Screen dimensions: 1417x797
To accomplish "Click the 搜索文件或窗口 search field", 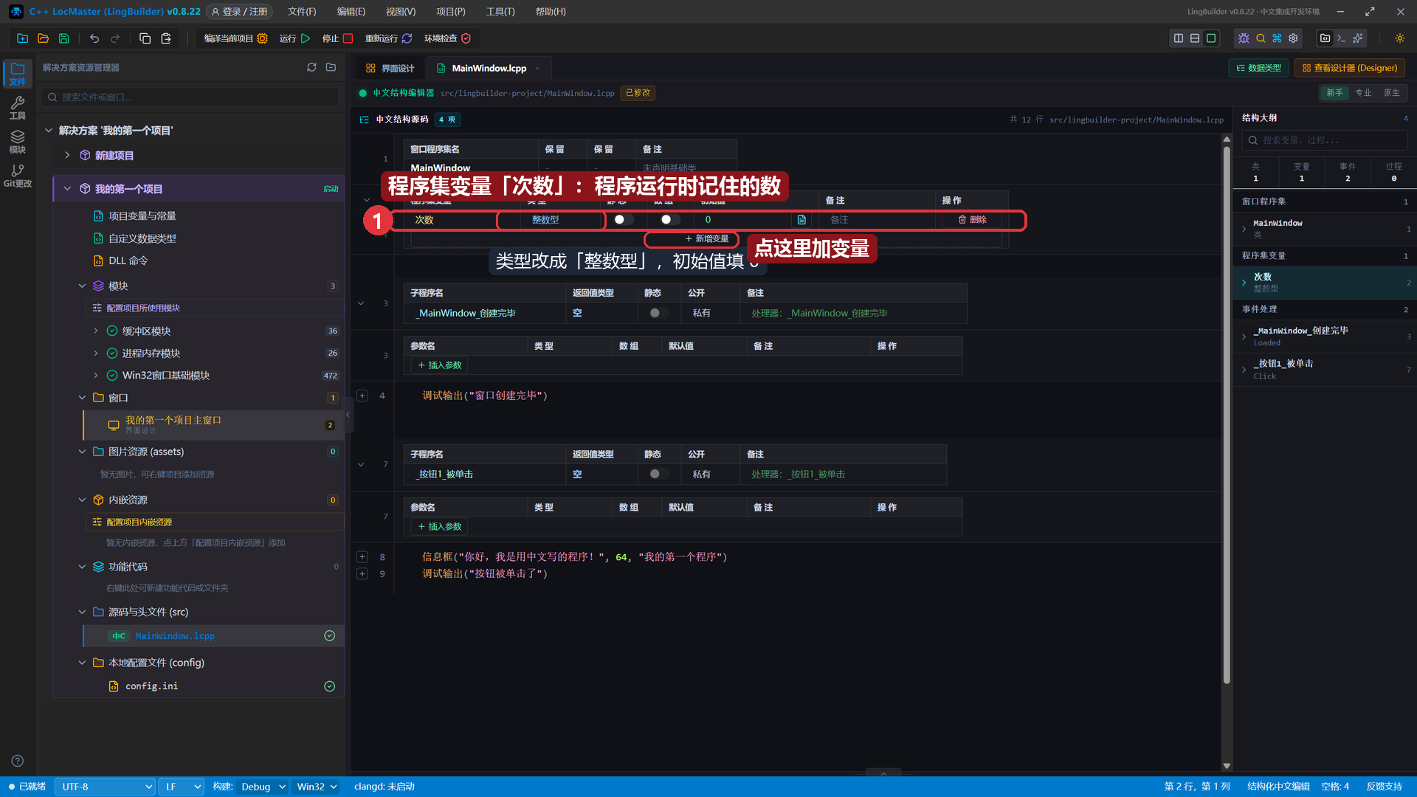I will (190, 97).
